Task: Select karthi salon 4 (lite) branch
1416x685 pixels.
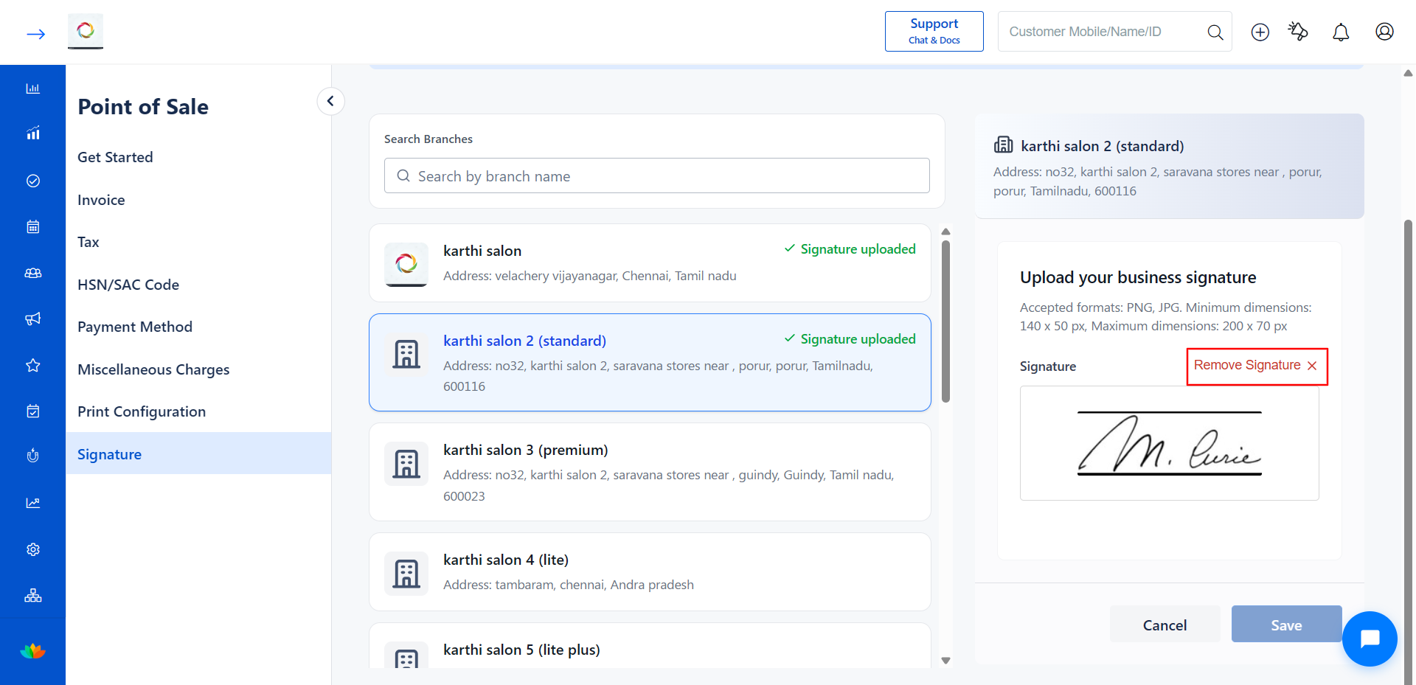Action: (x=650, y=571)
